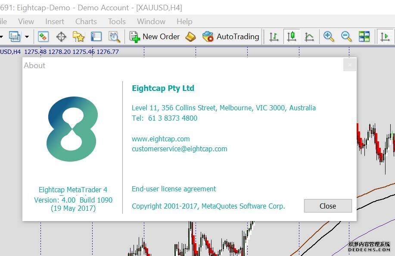This screenshot has height=256, width=395.
Task: Launch MetaEditor with the gold book icon
Action: point(190,37)
